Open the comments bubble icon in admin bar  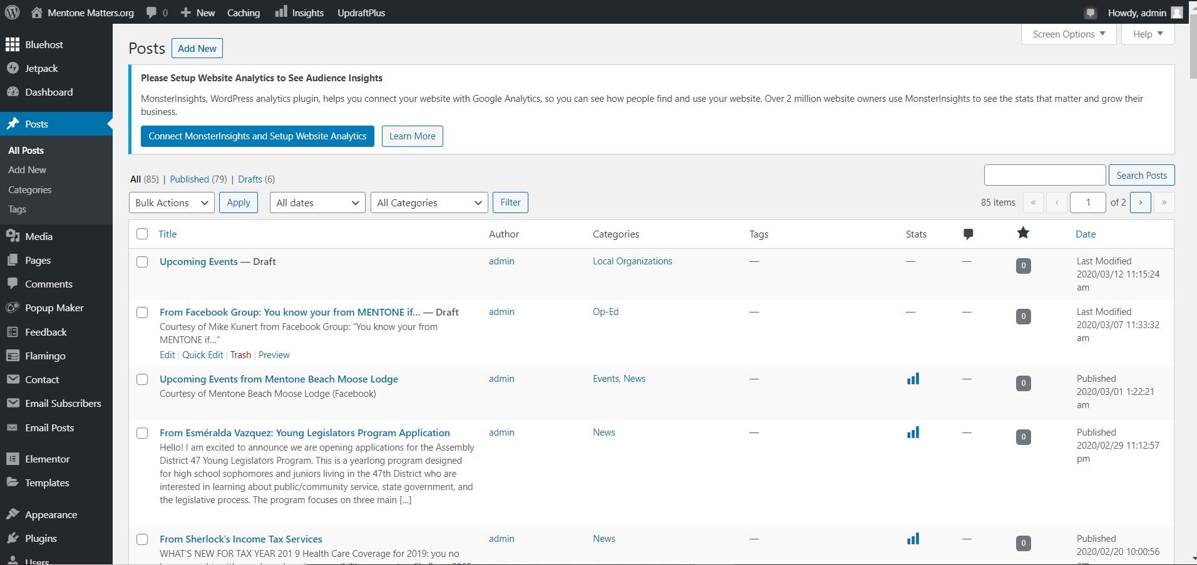[x=152, y=12]
